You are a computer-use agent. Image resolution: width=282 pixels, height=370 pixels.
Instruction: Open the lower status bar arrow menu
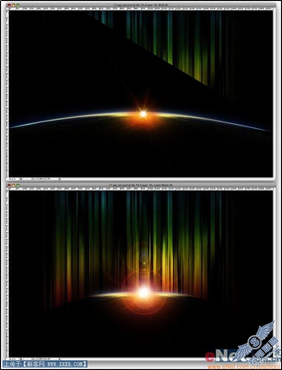click(x=60, y=359)
